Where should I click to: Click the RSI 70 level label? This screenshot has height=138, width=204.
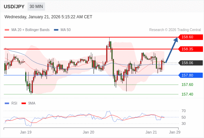(x=184, y=111)
